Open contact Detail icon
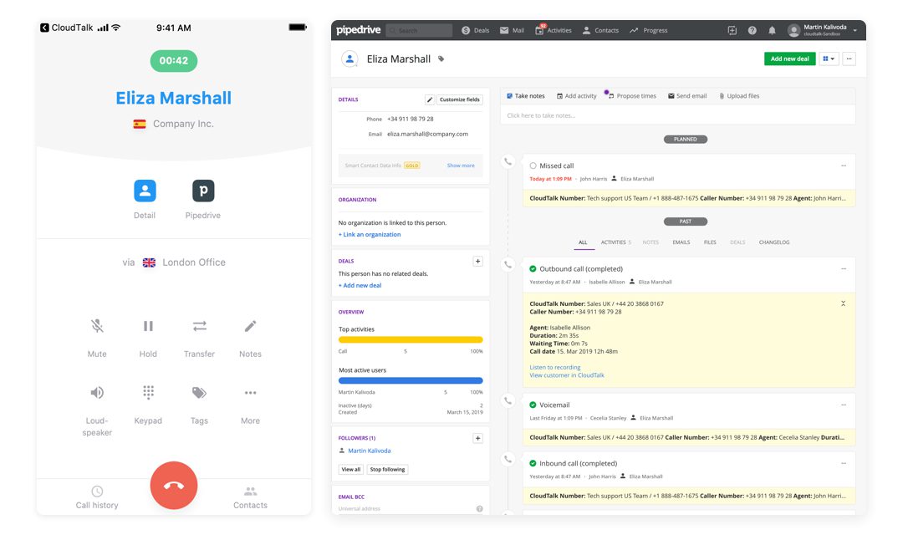This screenshot has height=535, width=903. point(145,191)
